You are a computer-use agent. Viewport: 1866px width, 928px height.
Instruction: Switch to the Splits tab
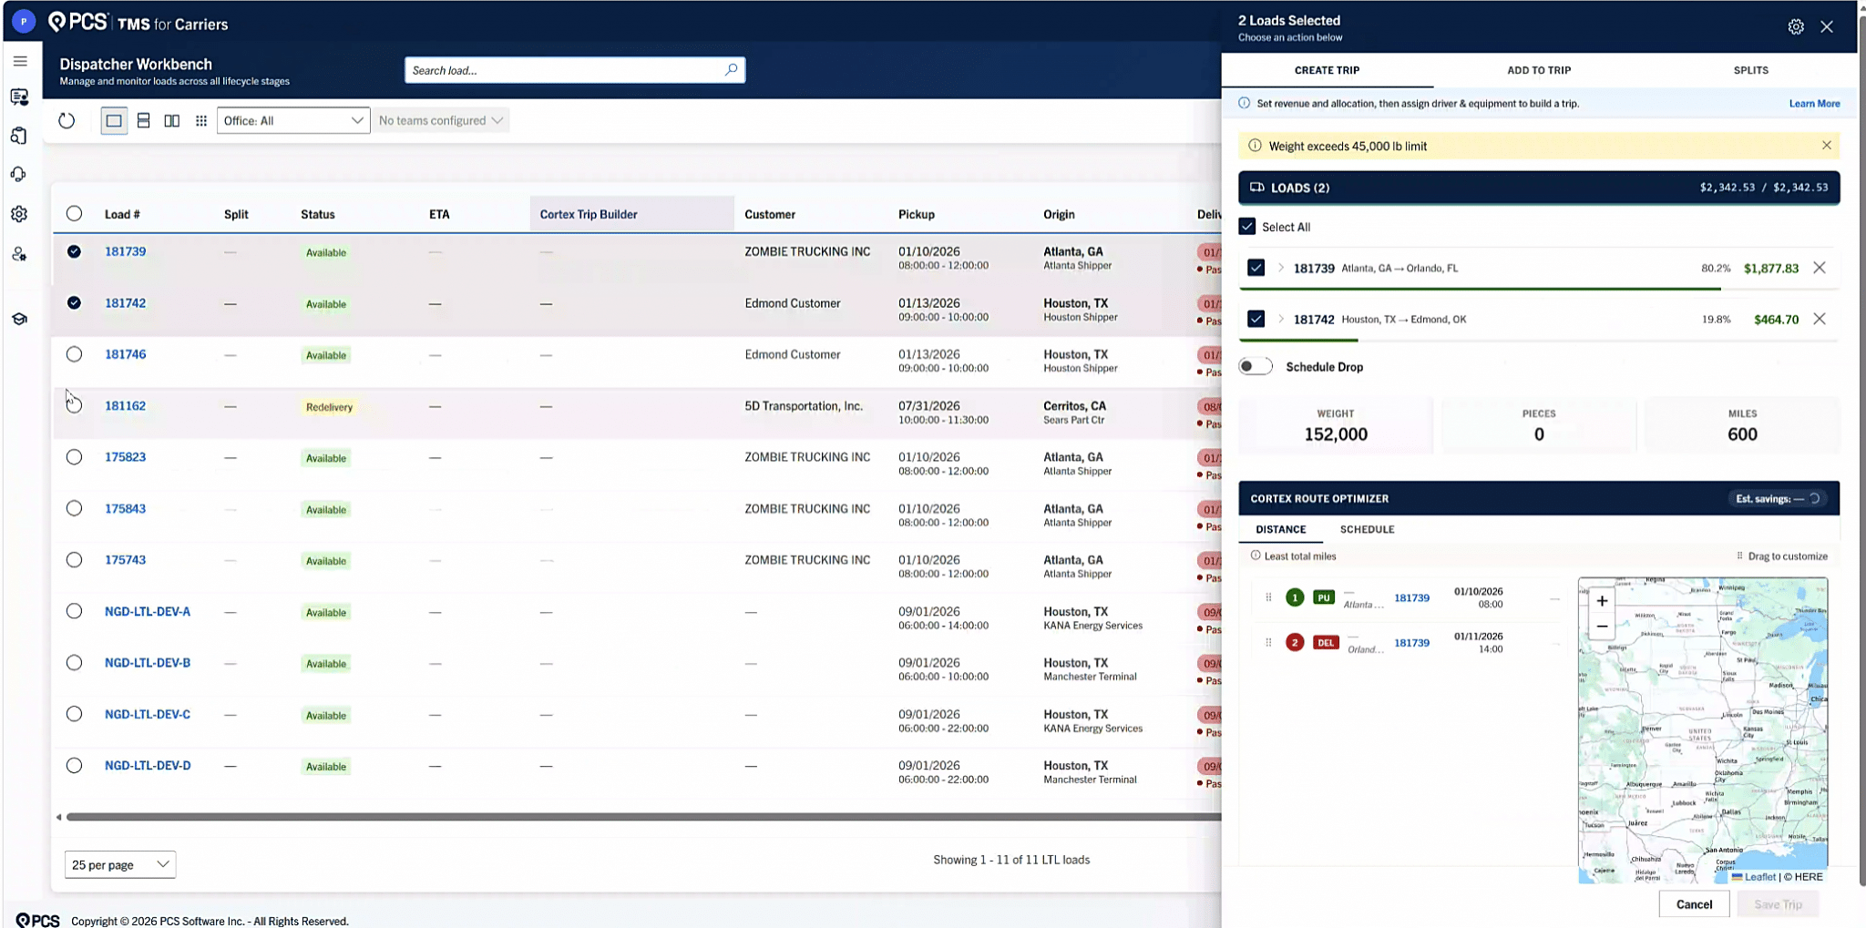tap(1750, 70)
